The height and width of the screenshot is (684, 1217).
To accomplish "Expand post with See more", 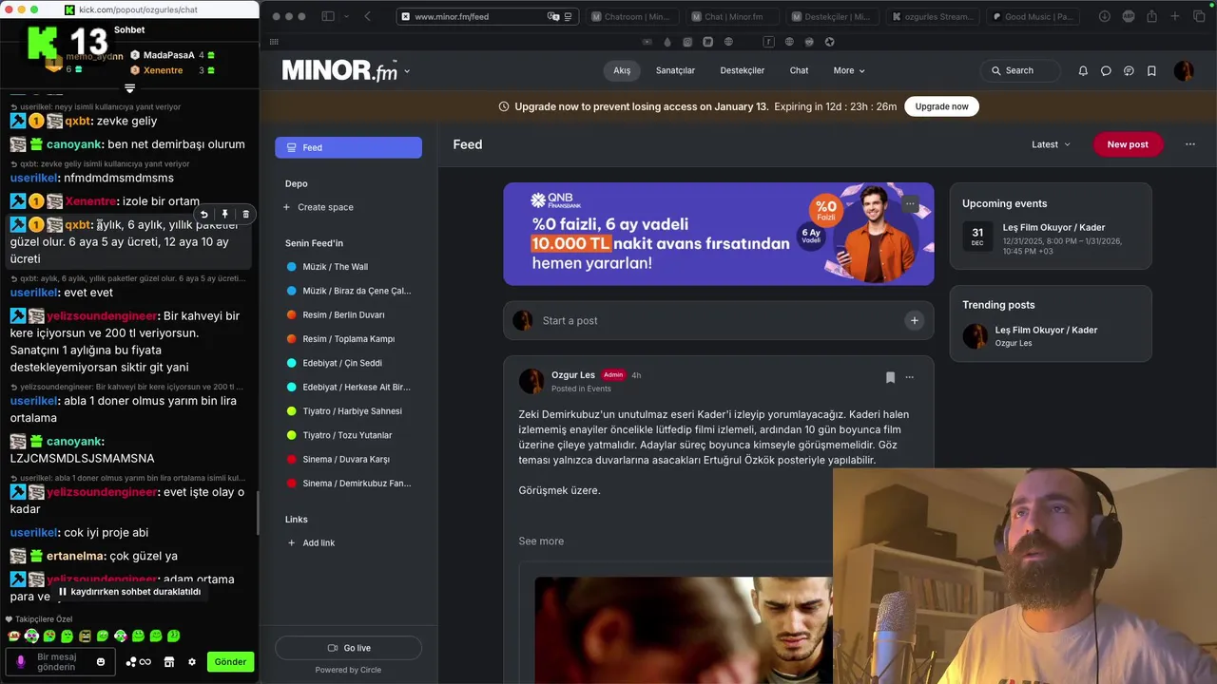I will coord(541,541).
